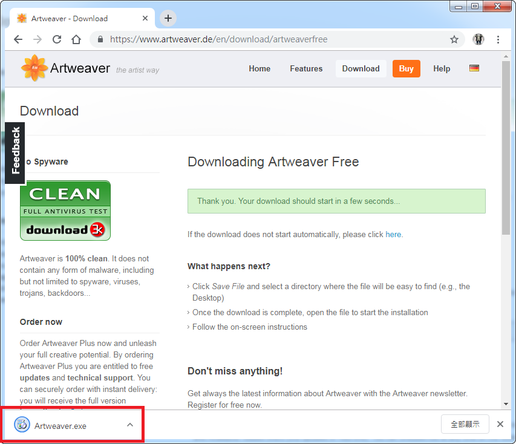Click the 'Don't miss anything!' heading
This screenshot has width=516, height=444.
(235, 371)
